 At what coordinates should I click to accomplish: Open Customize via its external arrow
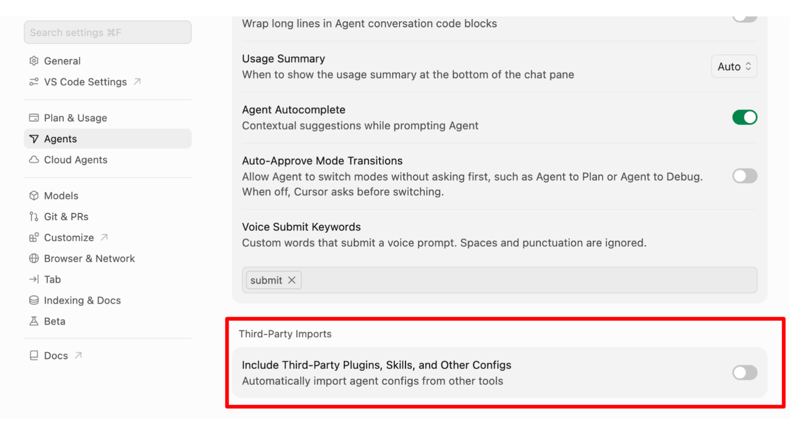104,238
